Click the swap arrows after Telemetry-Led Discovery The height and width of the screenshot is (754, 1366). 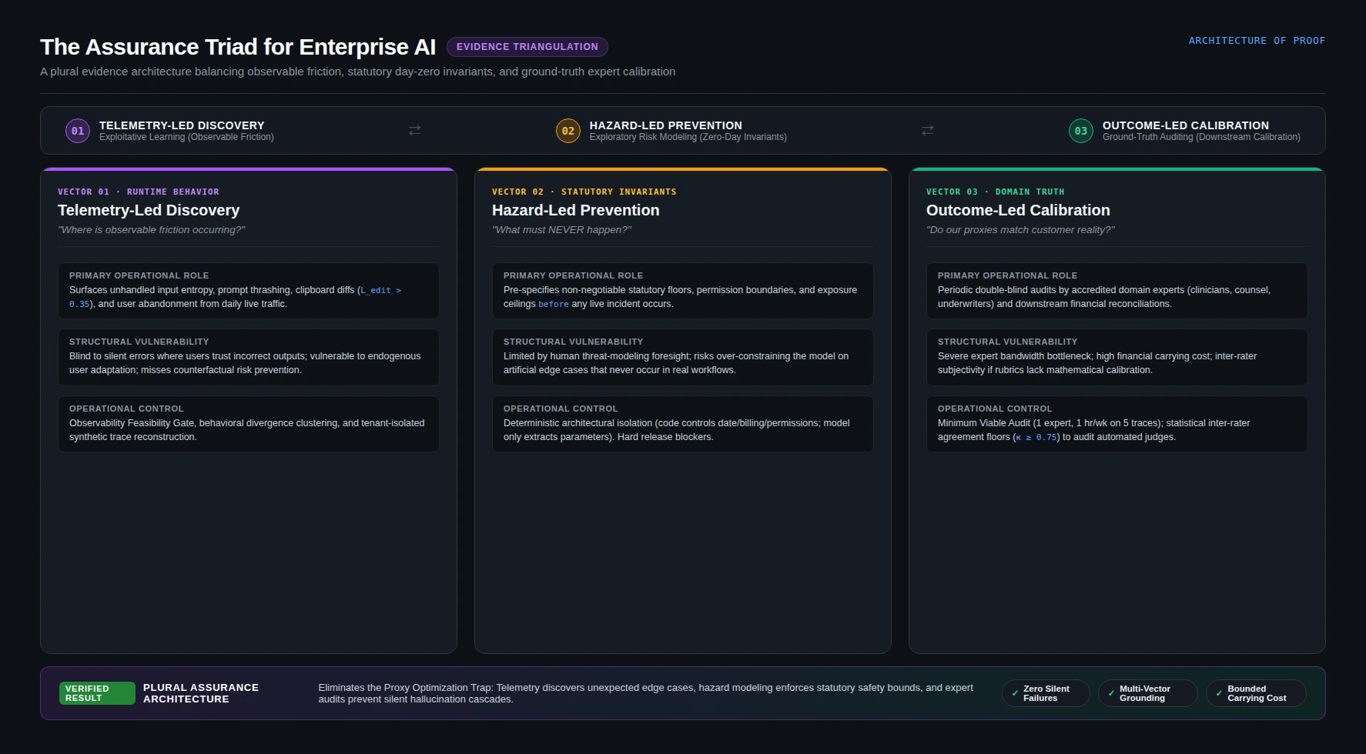point(415,131)
